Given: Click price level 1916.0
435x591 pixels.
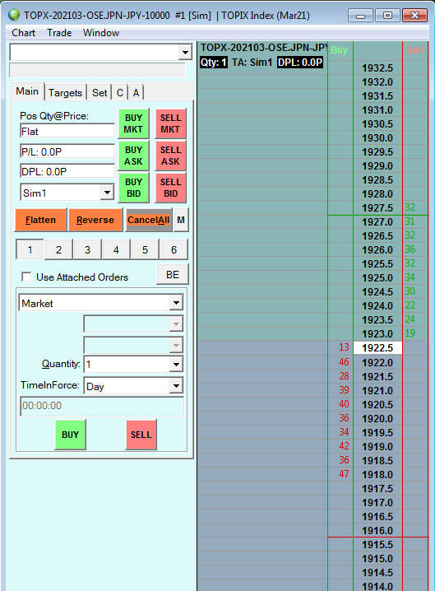Looking at the screenshot, I should (377, 530).
